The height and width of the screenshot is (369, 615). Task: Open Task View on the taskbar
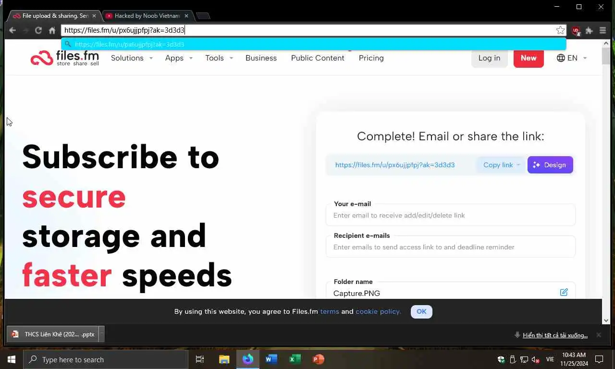click(x=200, y=359)
